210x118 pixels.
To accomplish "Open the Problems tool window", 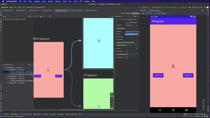I will click(15, 114).
